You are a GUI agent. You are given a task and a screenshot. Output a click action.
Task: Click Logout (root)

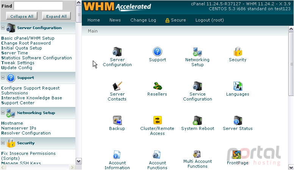point(210,20)
